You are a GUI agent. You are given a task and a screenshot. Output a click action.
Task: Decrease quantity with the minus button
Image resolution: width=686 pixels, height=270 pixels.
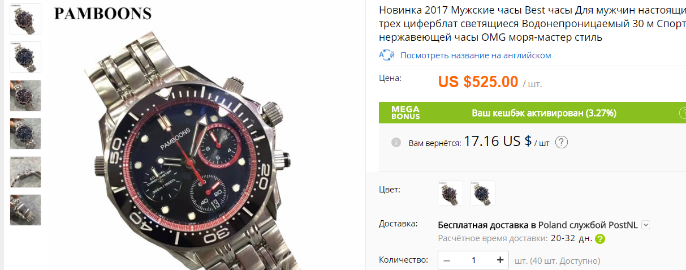447,260
